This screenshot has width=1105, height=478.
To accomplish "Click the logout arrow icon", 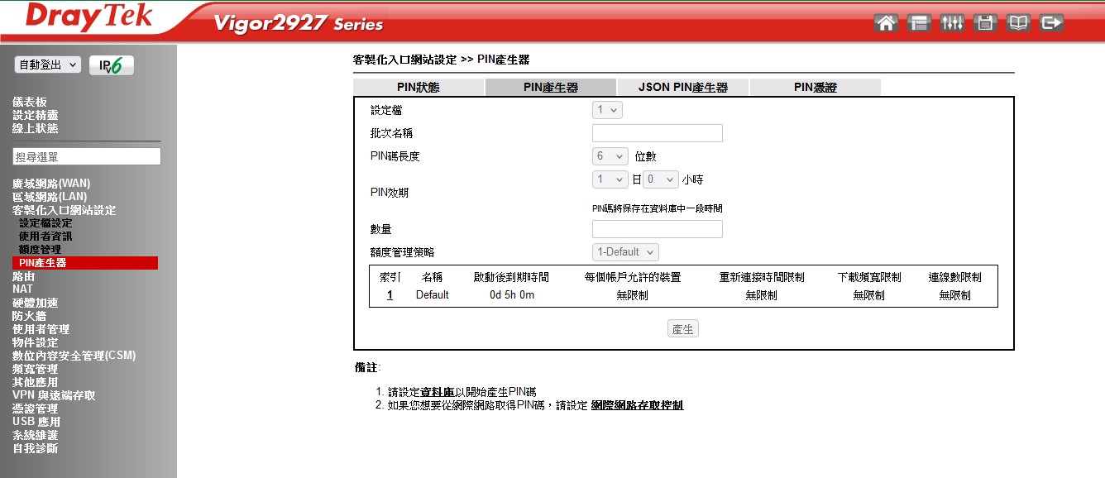I will click(1051, 23).
